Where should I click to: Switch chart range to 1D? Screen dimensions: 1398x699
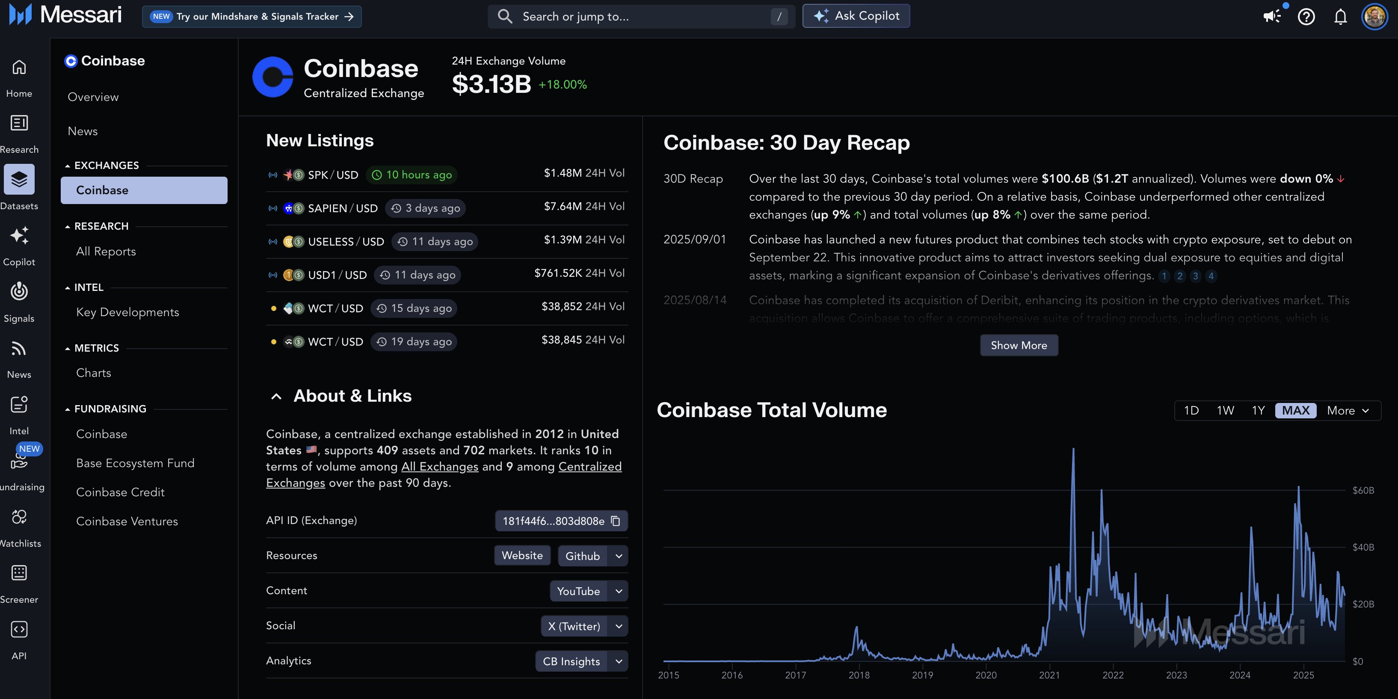pyautogui.click(x=1192, y=410)
